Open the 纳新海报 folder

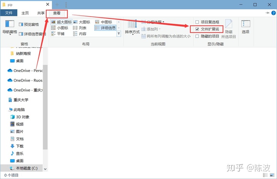[21, 54]
